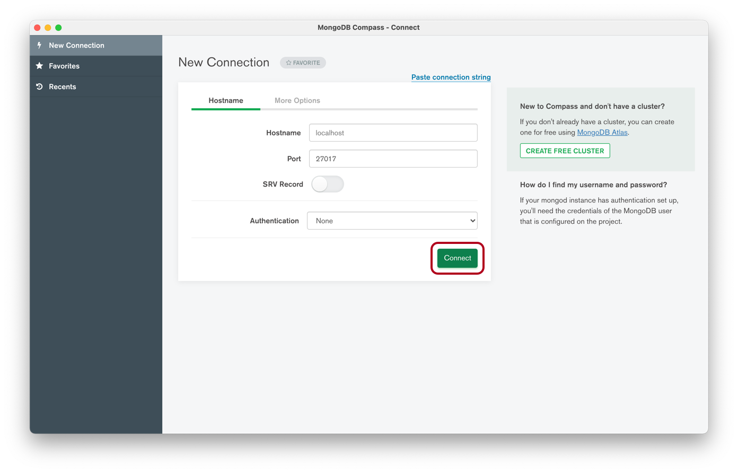Click the history clock icon beside Recents

(39, 86)
